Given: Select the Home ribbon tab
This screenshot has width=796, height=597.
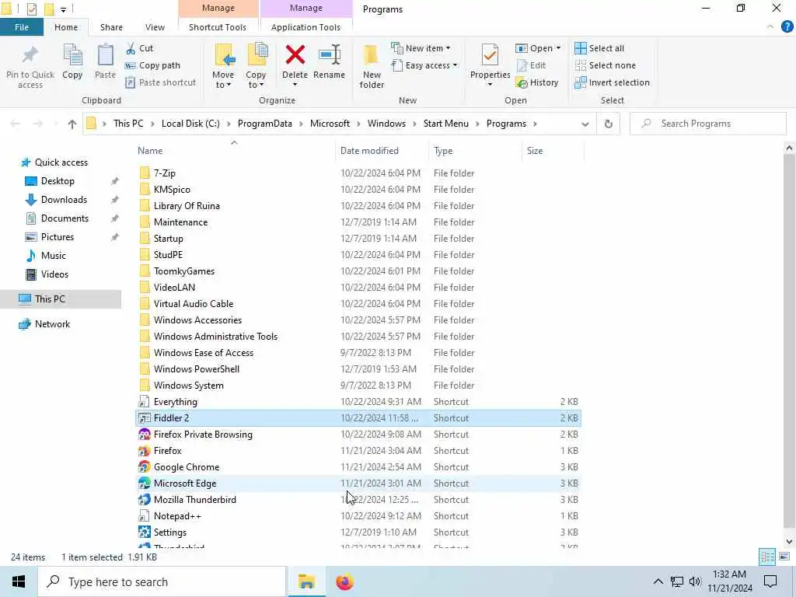Looking at the screenshot, I should 66,27.
